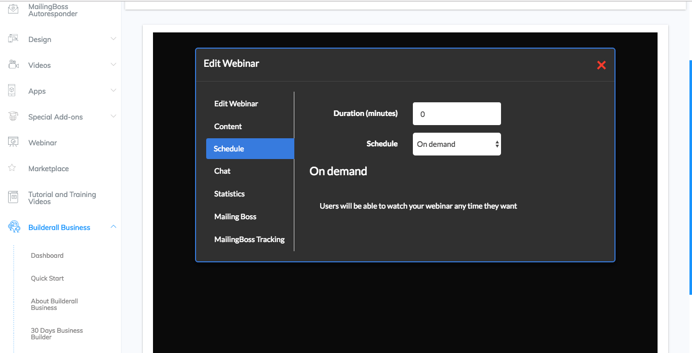Click the Builderall Business menu label
The image size is (692, 353).
59,227
